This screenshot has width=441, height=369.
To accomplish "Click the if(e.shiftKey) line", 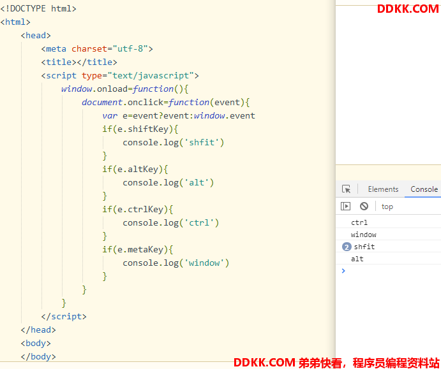I will [140, 129].
